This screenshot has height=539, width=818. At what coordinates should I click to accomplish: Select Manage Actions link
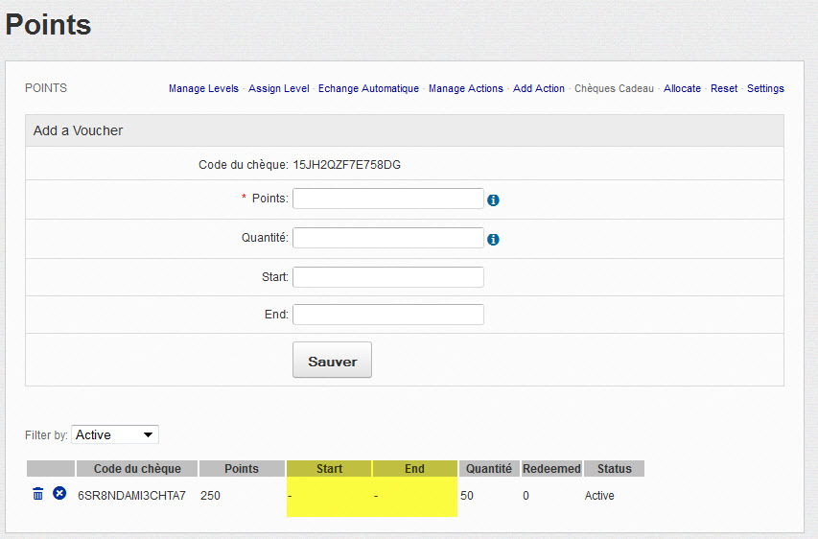(465, 88)
